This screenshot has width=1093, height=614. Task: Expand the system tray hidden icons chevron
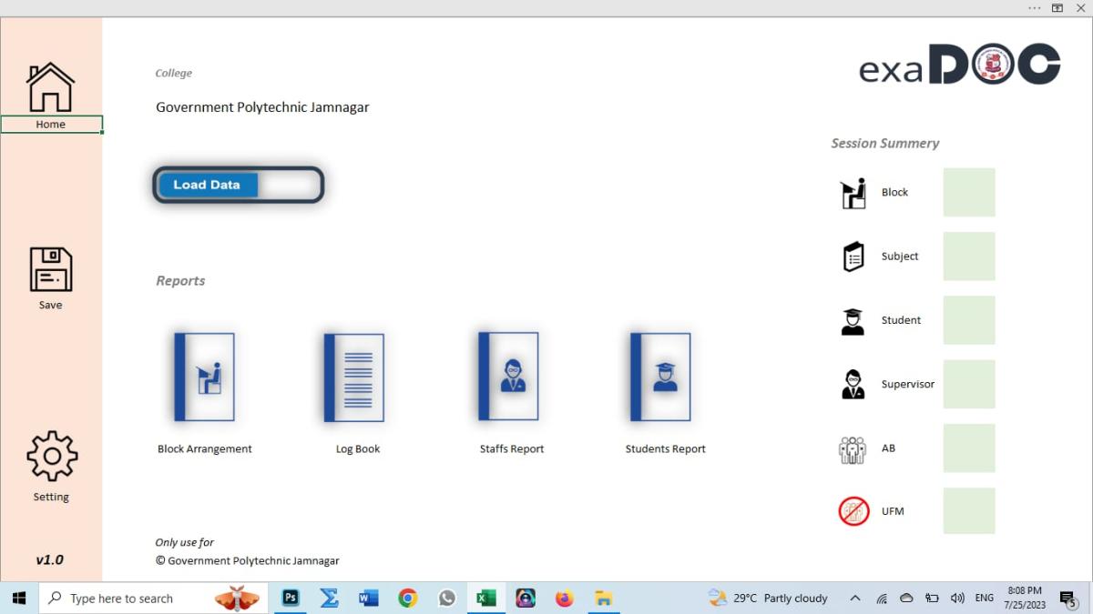[854, 599]
